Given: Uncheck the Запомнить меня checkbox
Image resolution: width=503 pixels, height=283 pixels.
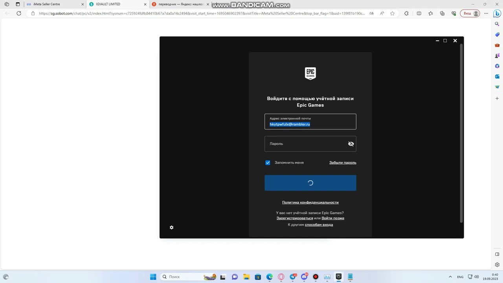Looking at the screenshot, I should [268, 163].
